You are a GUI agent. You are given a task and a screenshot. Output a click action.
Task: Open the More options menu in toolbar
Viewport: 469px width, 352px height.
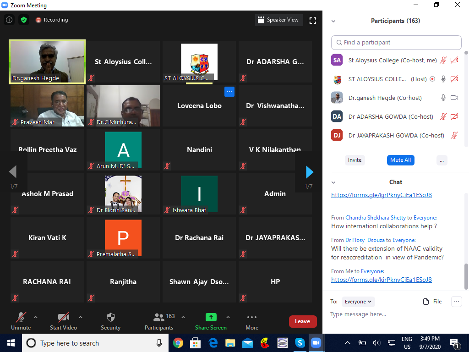click(x=252, y=321)
